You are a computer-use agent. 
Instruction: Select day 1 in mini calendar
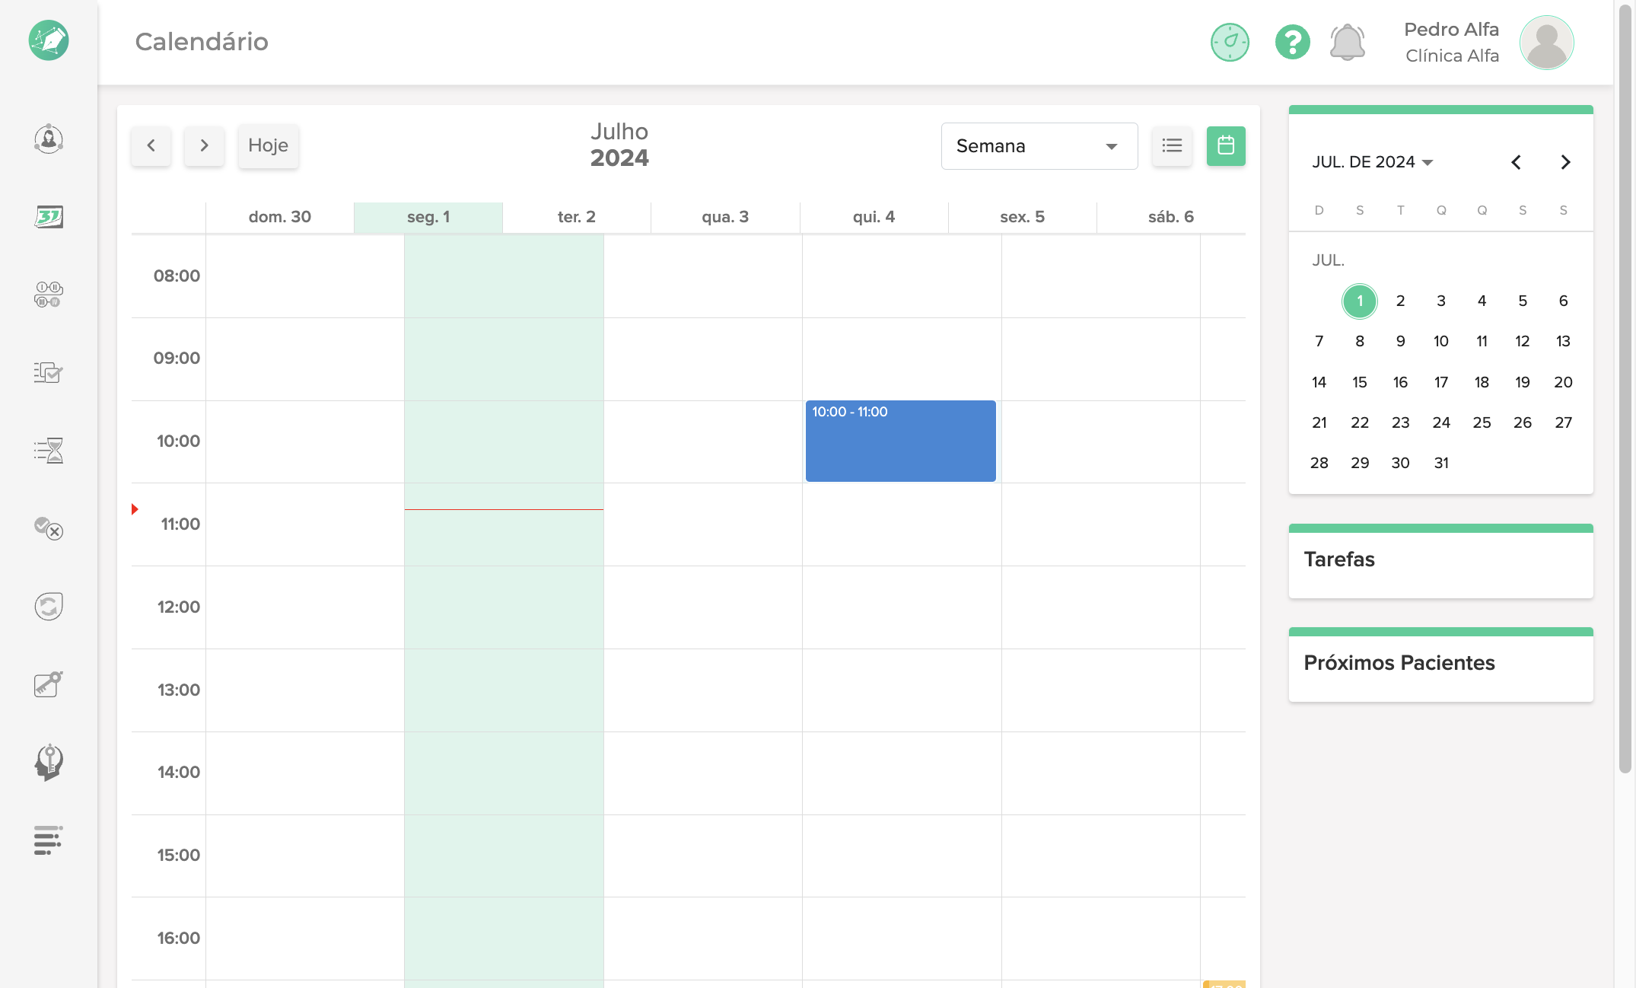[1360, 301]
